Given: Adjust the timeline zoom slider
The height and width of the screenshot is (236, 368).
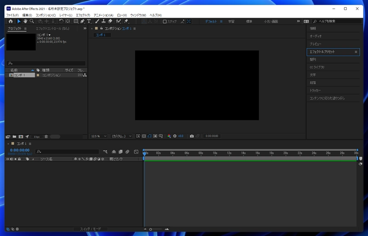Looking at the screenshot, I should coord(151,229).
